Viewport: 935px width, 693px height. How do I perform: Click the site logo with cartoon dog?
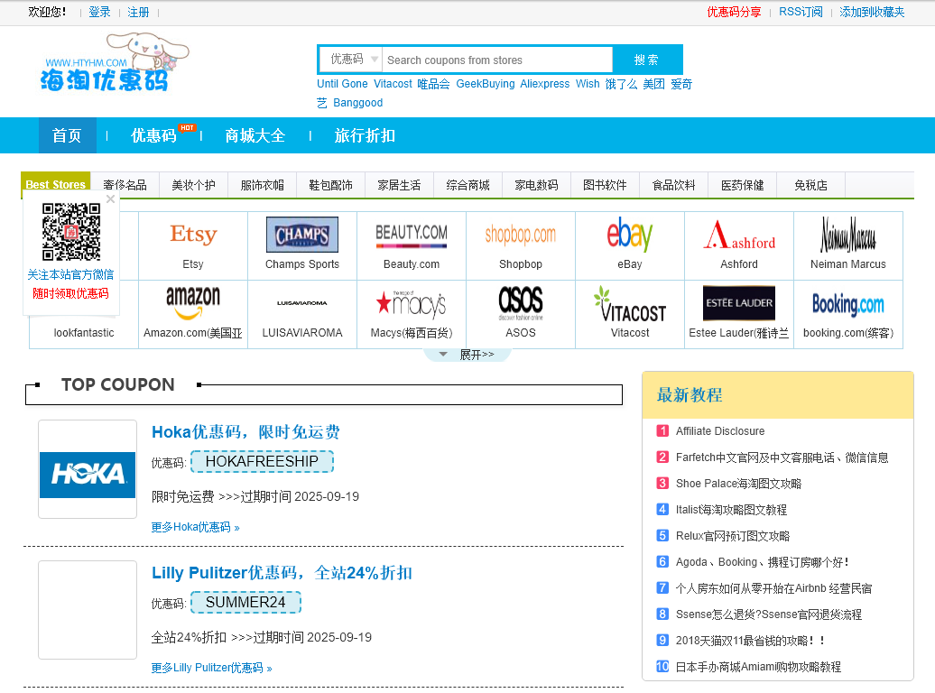(x=115, y=62)
